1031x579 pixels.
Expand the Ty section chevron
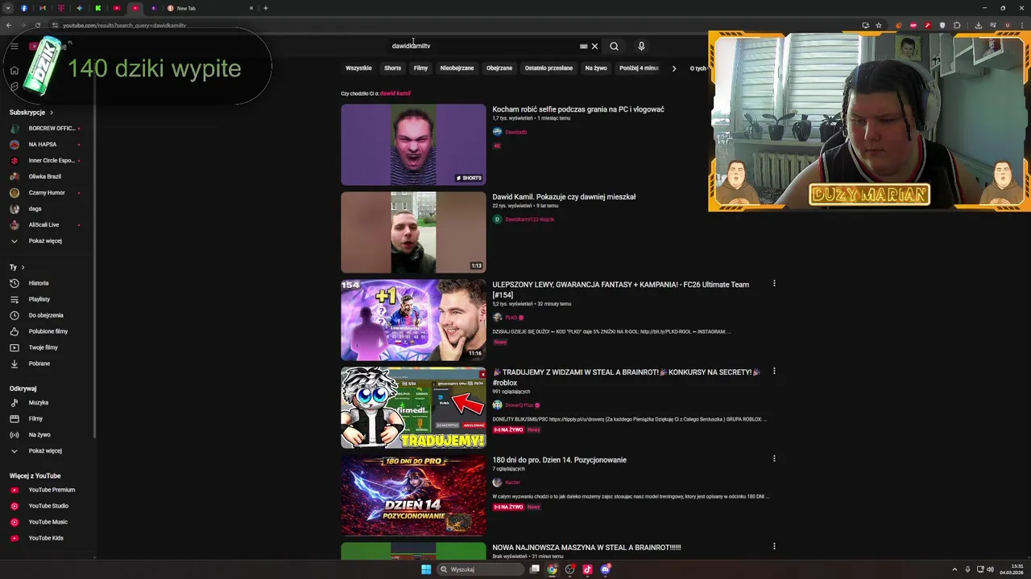[23, 267]
